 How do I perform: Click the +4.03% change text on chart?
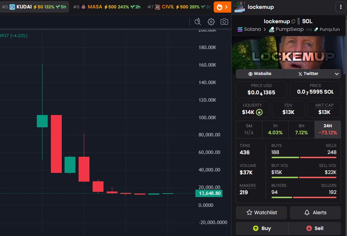coord(19,36)
